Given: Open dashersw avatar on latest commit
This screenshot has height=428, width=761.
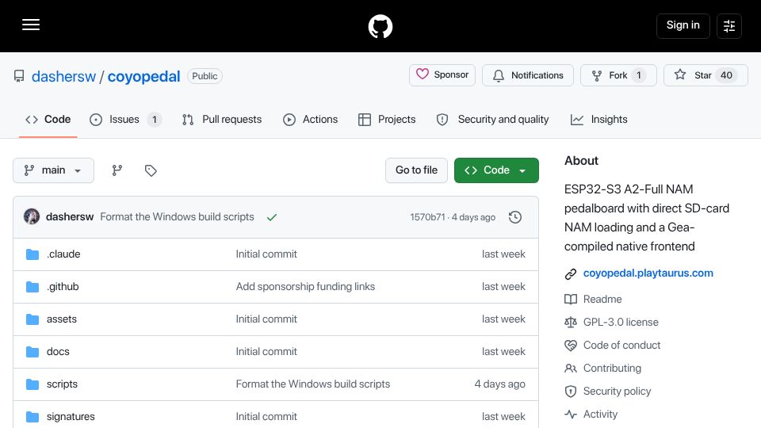Looking at the screenshot, I should point(32,216).
